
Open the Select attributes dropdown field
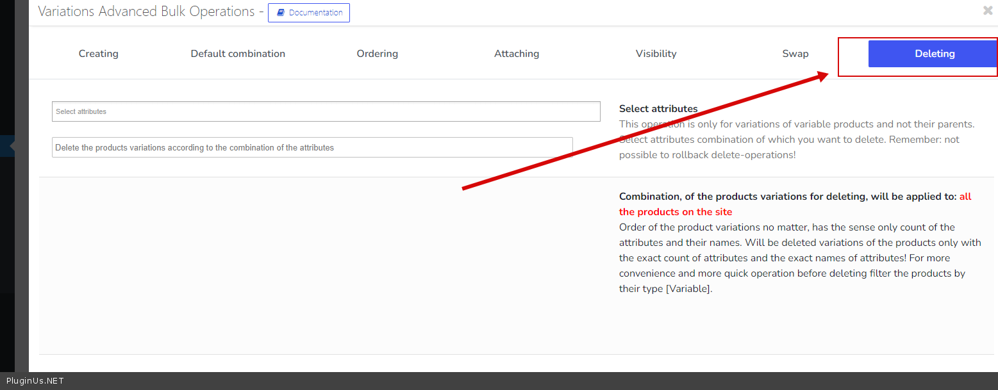(326, 111)
